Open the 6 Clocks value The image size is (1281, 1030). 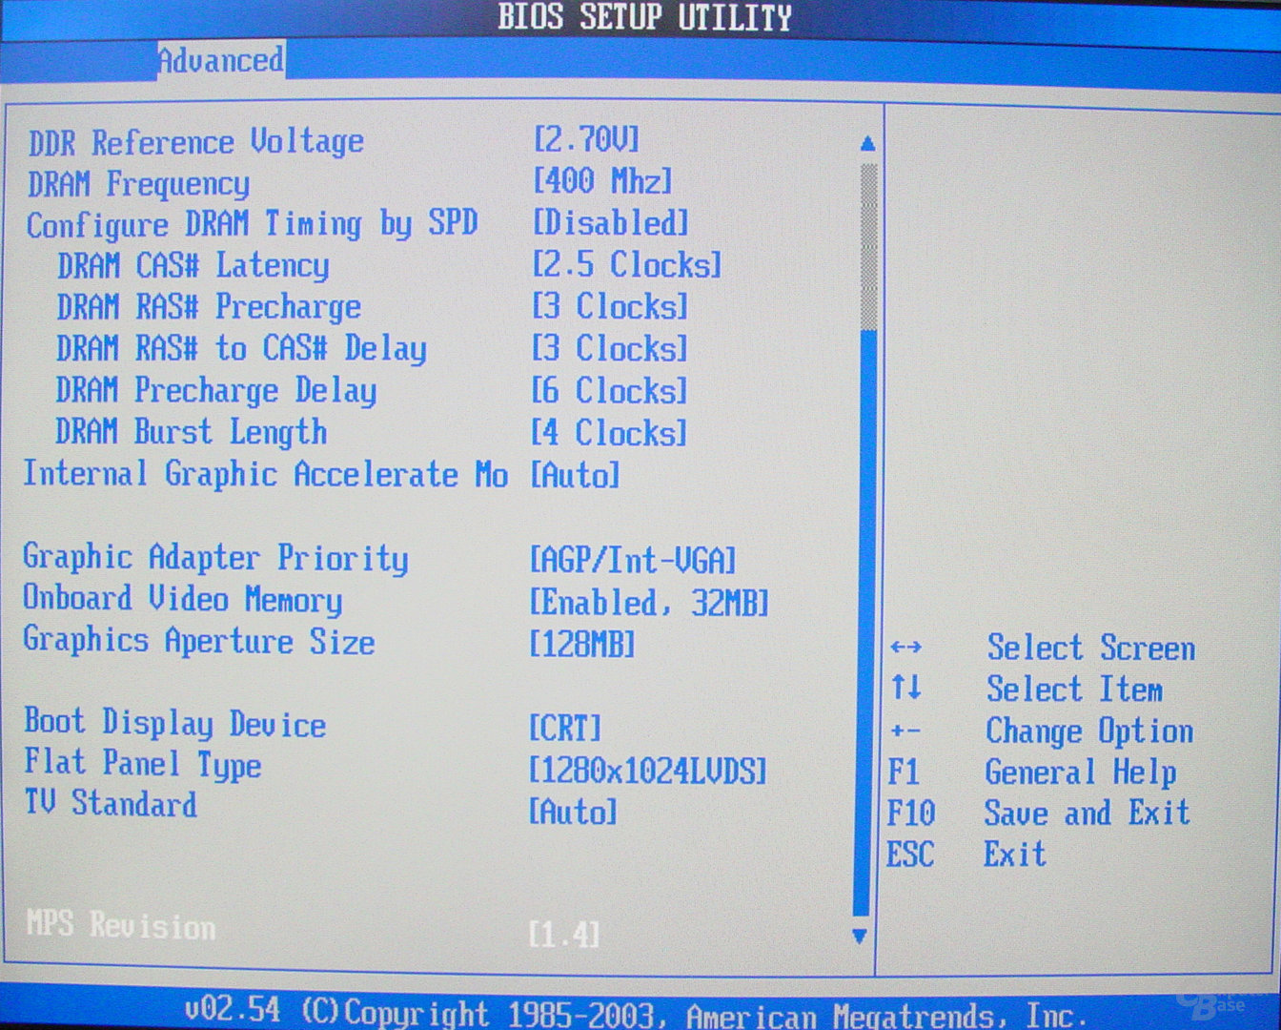tap(609, 391)
